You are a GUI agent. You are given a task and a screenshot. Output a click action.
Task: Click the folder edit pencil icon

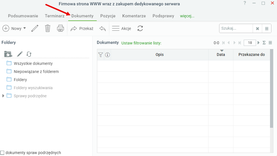pyautogui.click(x=20, y=54)
